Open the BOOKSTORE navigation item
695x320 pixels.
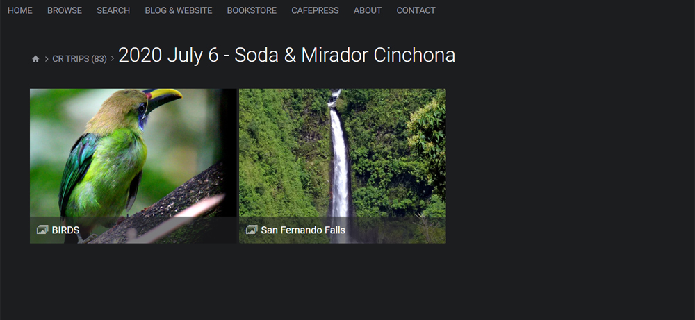pyautogui.click(x=252, y=10)
